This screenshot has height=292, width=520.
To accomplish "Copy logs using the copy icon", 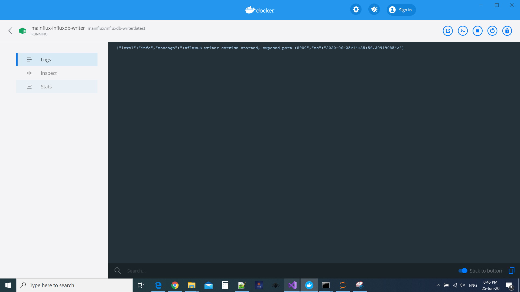I will coord(511,270).
